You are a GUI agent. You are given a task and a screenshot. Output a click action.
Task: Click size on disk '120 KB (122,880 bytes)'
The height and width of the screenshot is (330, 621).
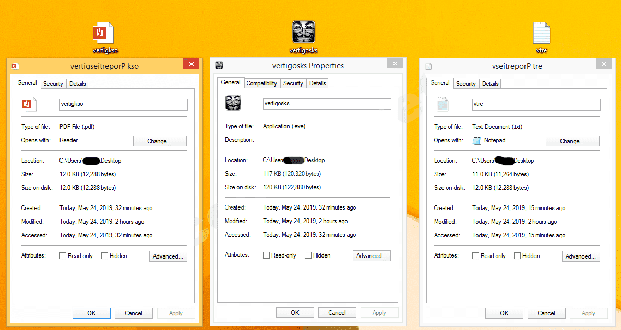click(x=292, y=187)
